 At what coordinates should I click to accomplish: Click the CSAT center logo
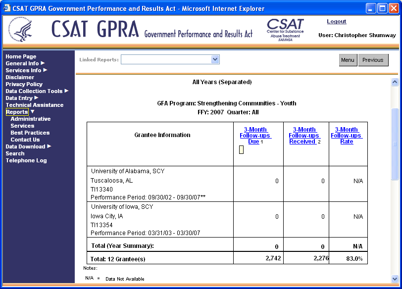pos(285,31)
